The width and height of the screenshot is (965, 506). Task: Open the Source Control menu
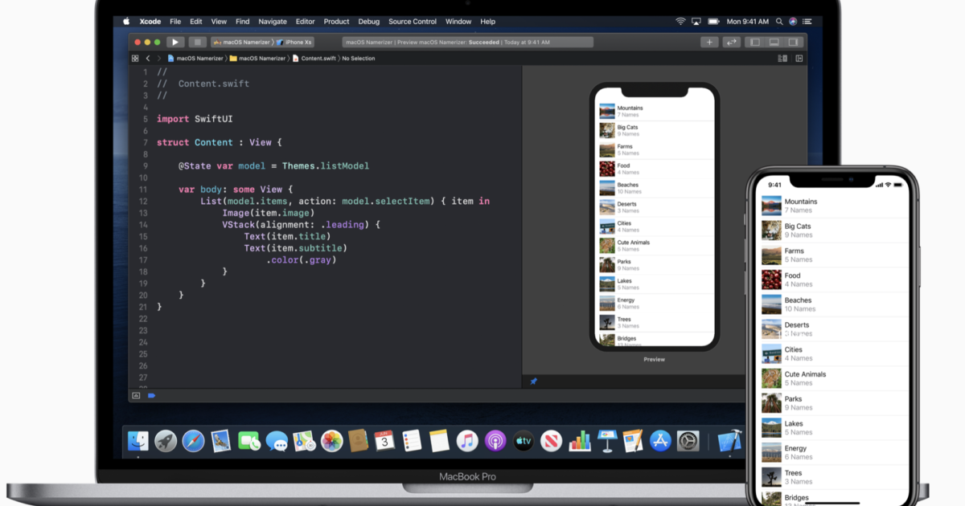point(413,22)
